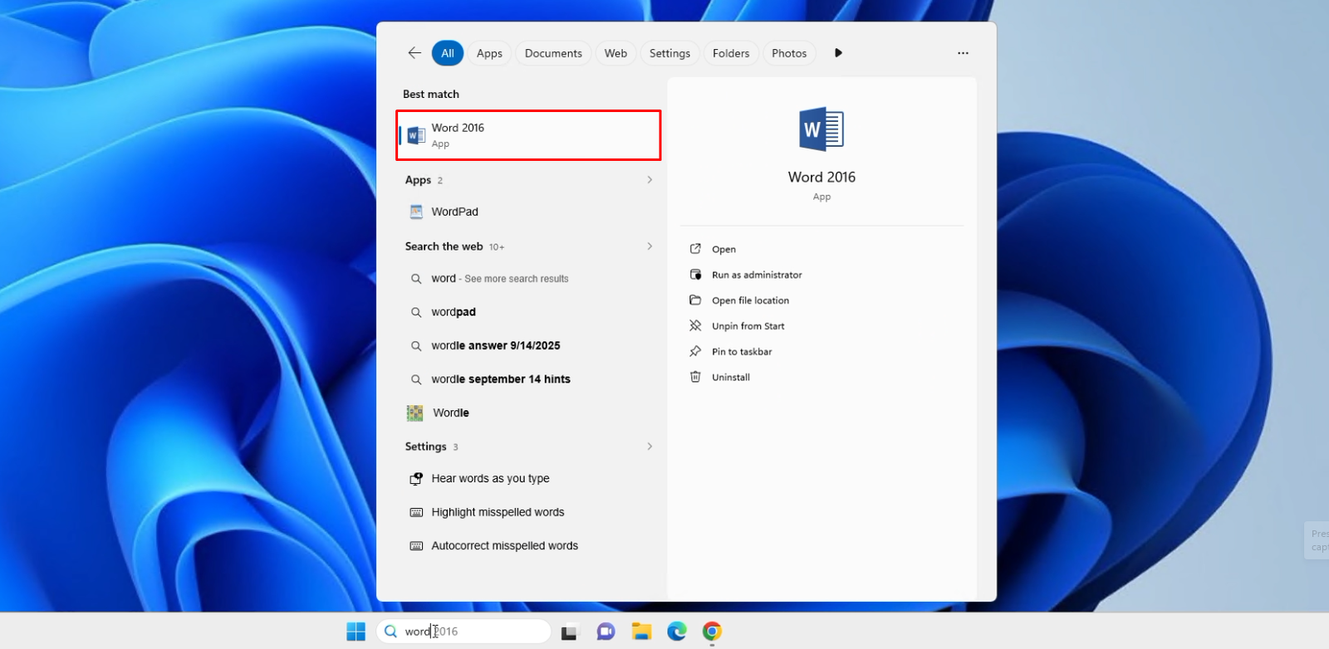Click the 'Word 2016' title in preview pane

[821, 177]
